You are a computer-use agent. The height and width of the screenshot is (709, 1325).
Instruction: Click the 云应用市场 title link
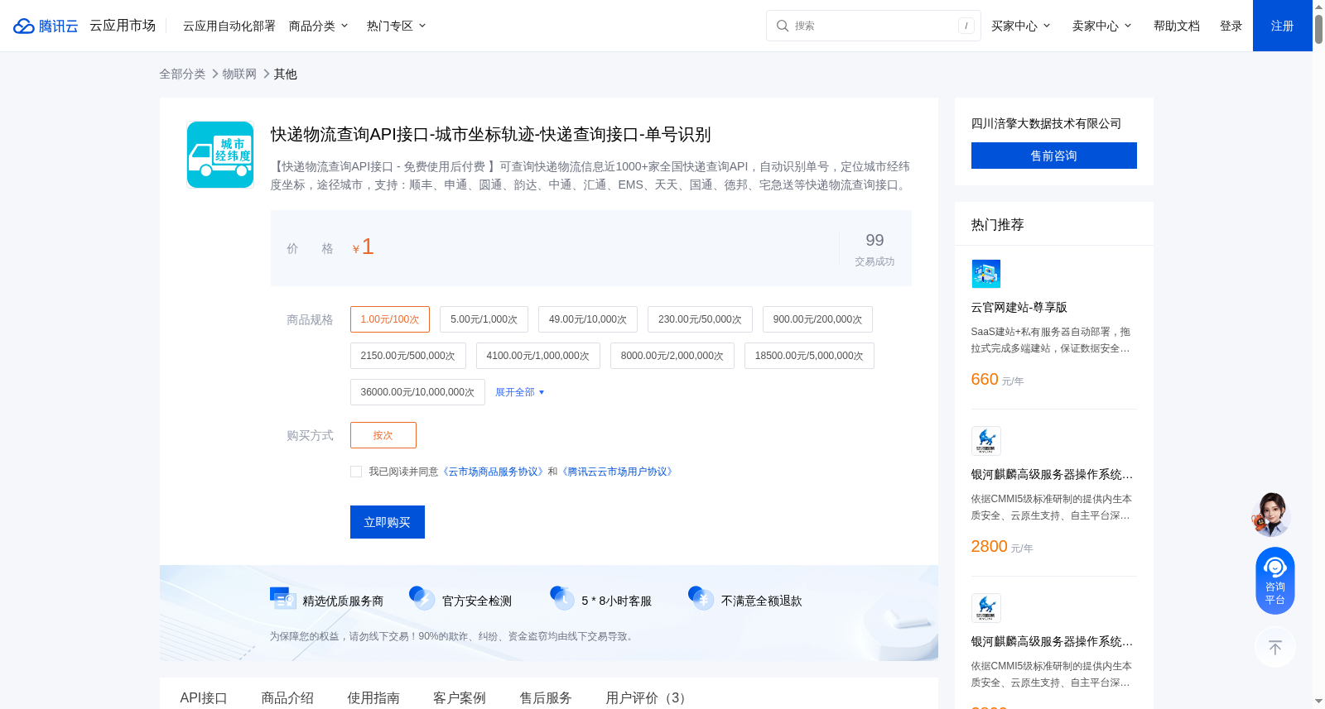[x=123, y=26]
